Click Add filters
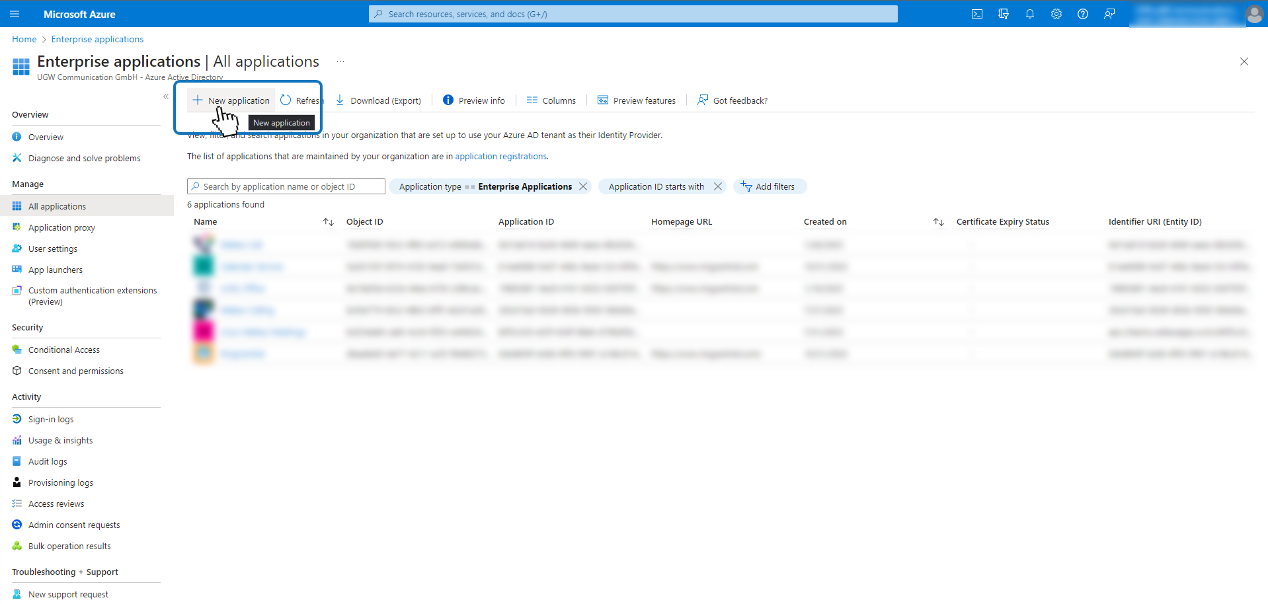 pos(770,186)
